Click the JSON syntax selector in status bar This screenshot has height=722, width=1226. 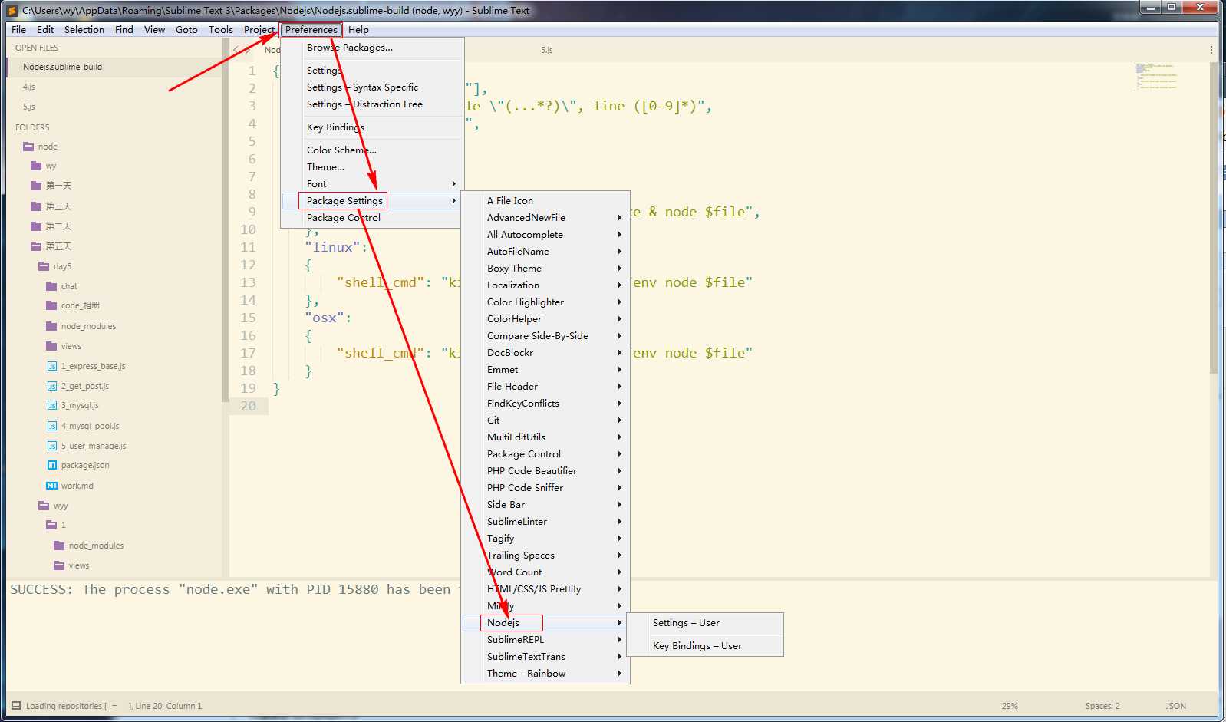pyautogui.click(x=1176, y=706)
